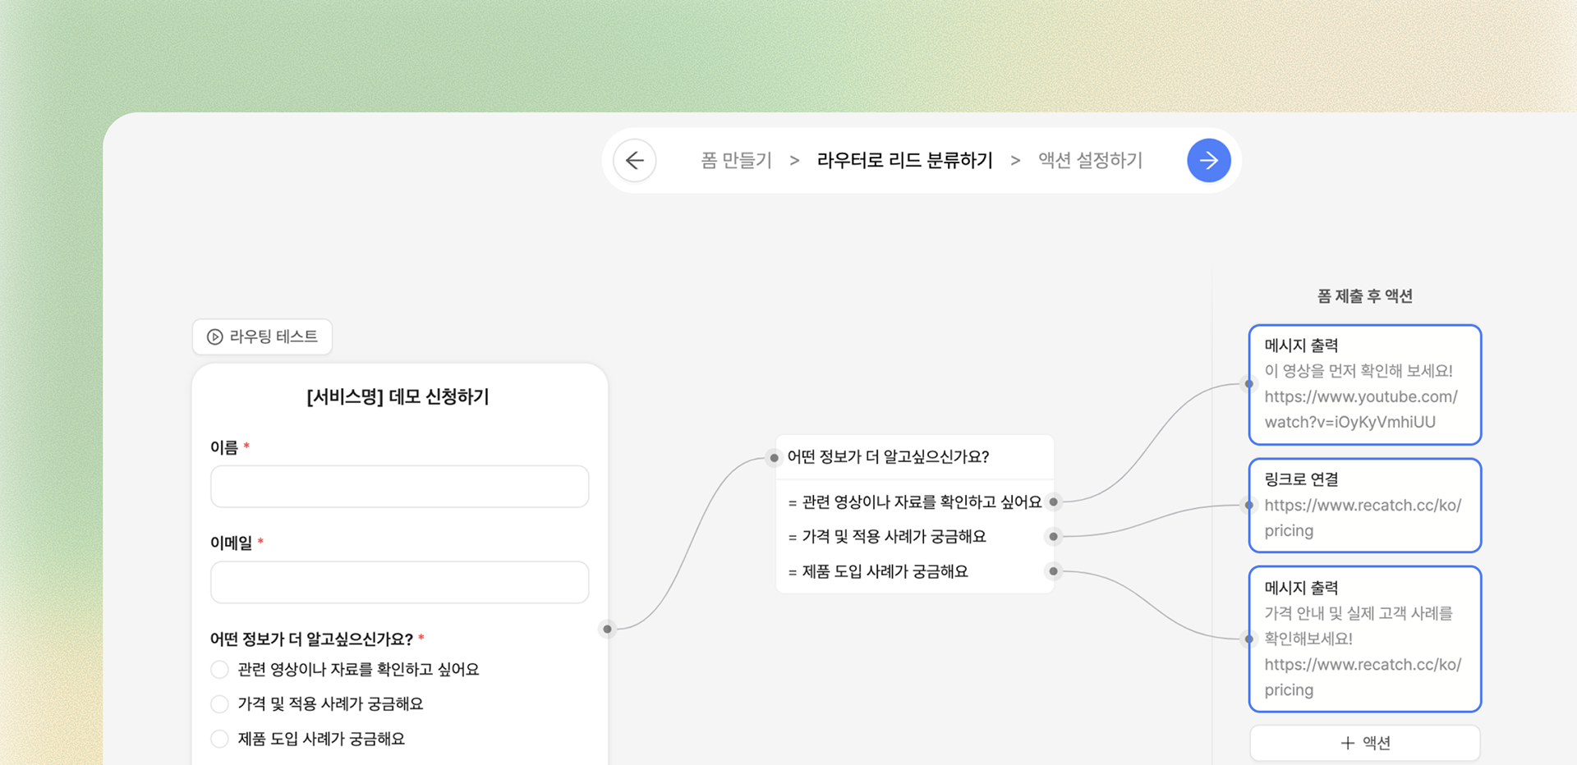Select radio option 제품 도입 사례가 궁금해요
Image resolution: width=1577 pixels, height=765 pixels.
220,739
